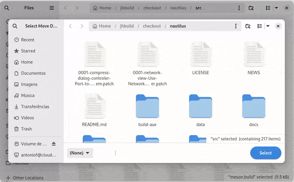Click the search icon in the Files window

6,8
